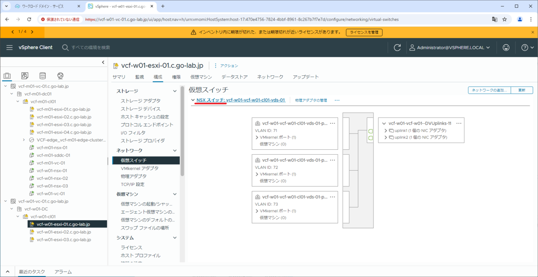Collapse the ネットワーク configure section

coord(174,151)
